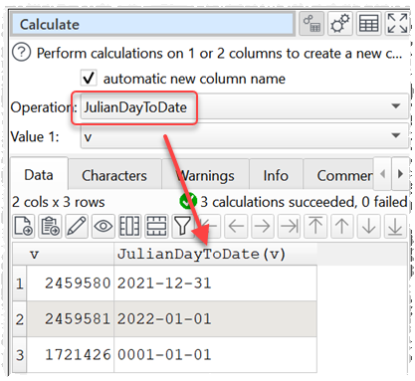
Task: Click the cell containing 0001-01-01
Action: pos(215,355)
